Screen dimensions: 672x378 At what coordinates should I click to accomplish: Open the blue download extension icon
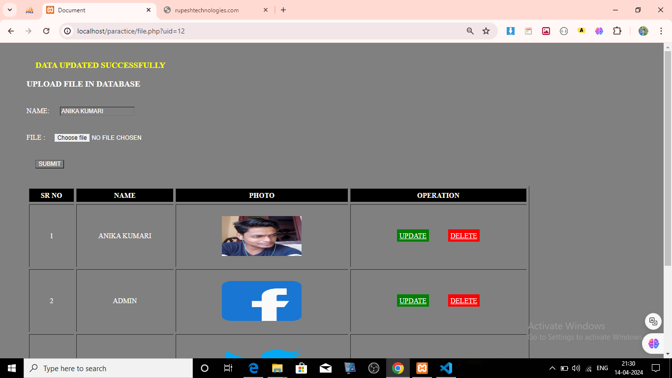[x=511, y=31]
